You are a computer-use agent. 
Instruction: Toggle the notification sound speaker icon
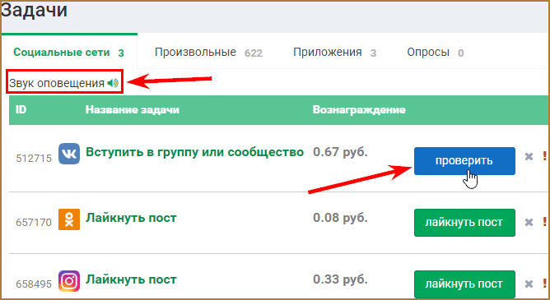(x=113, y=83)
